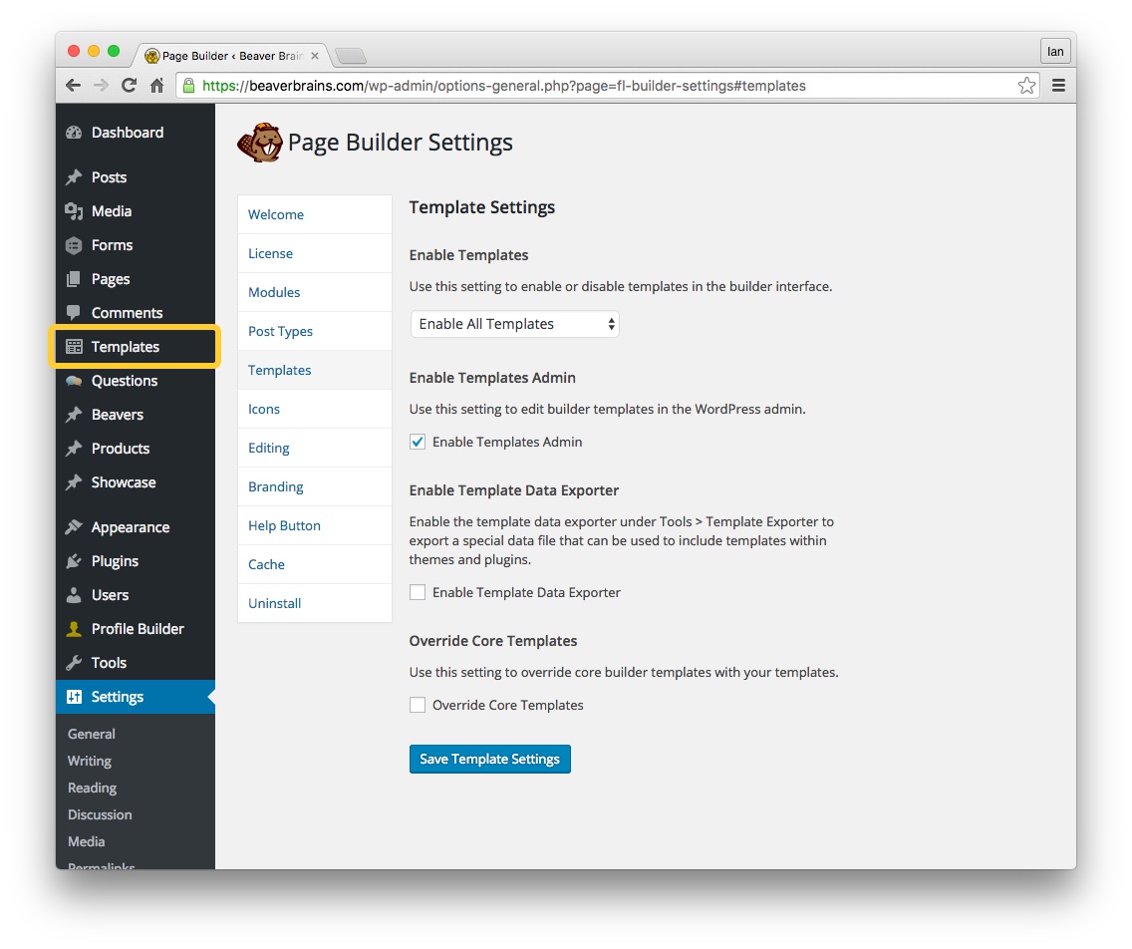The width and height of the screenshot is (1132, 949).
Task: Click the Beavers pushpin icon
Action: pos(74,415)
